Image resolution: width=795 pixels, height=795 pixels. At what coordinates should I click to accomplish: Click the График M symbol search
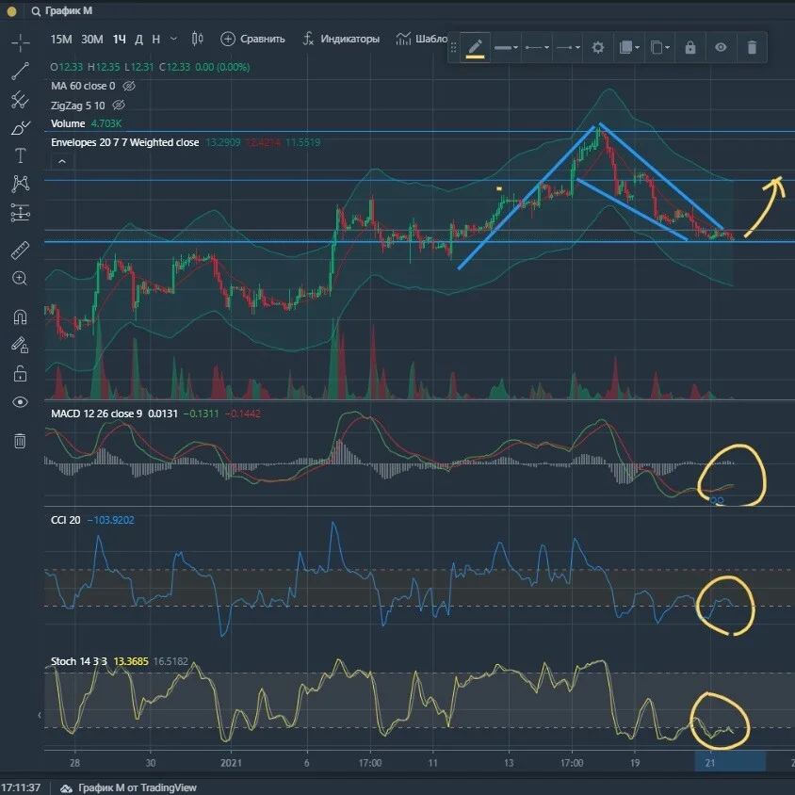click(x=62, y=10)
